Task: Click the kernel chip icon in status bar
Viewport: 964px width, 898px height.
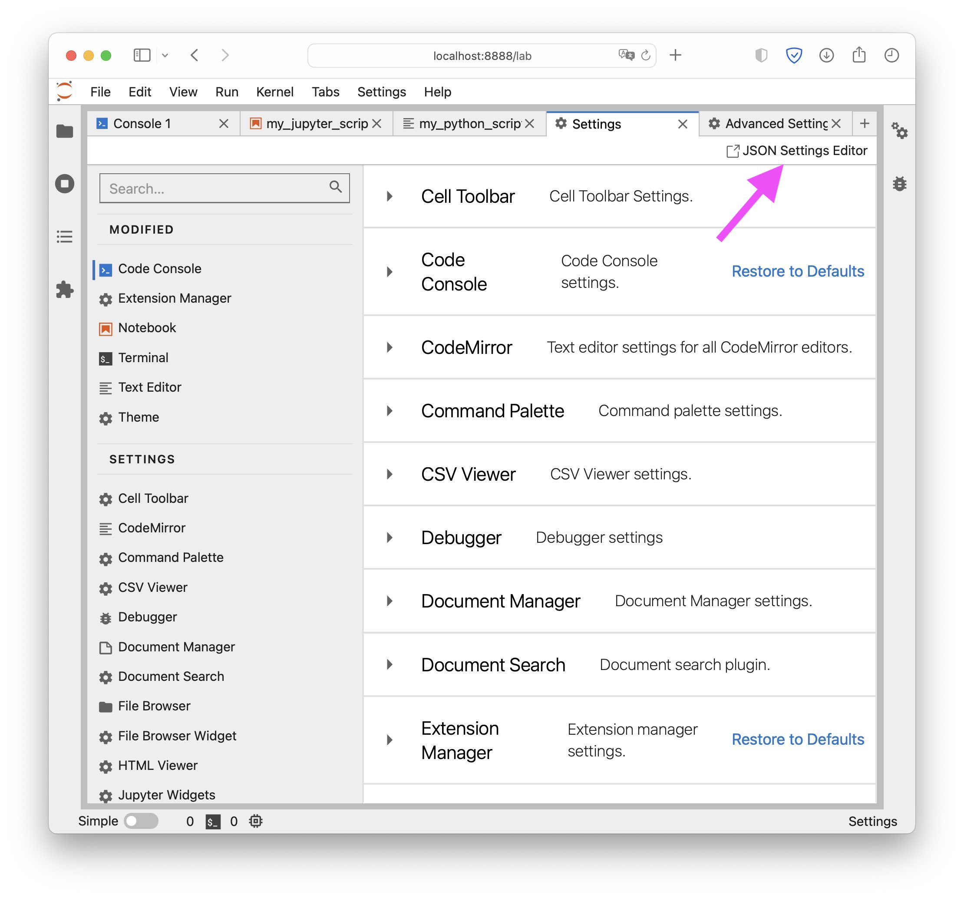Action: (x=256, y=821)
